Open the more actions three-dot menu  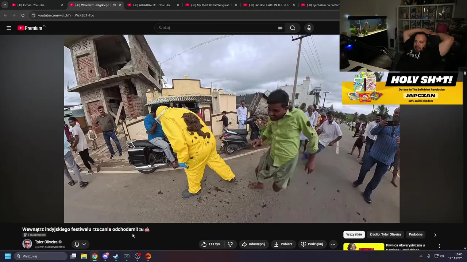(x=333, y=244)
